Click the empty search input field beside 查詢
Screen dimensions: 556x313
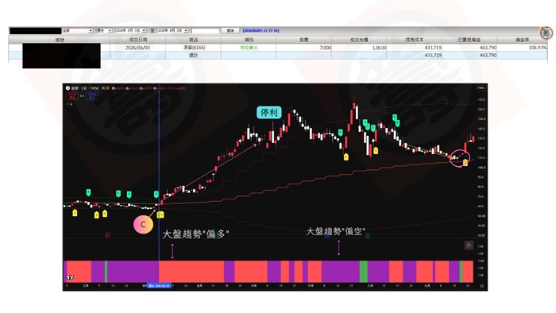click(205, 31)
